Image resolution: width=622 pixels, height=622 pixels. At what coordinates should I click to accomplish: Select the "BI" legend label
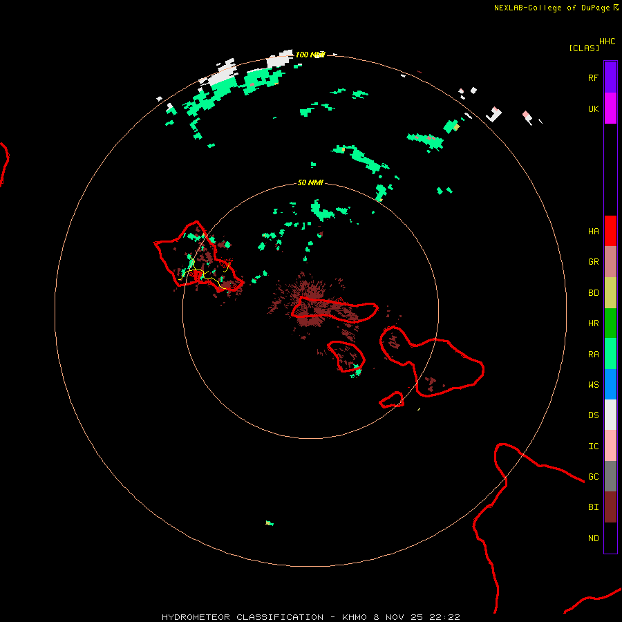(x=593, y=507)
